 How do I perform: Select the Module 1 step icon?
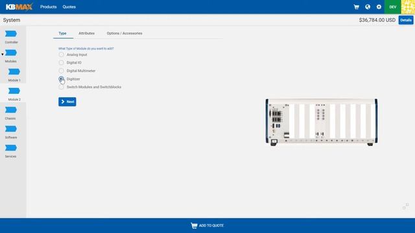point(14,72)
